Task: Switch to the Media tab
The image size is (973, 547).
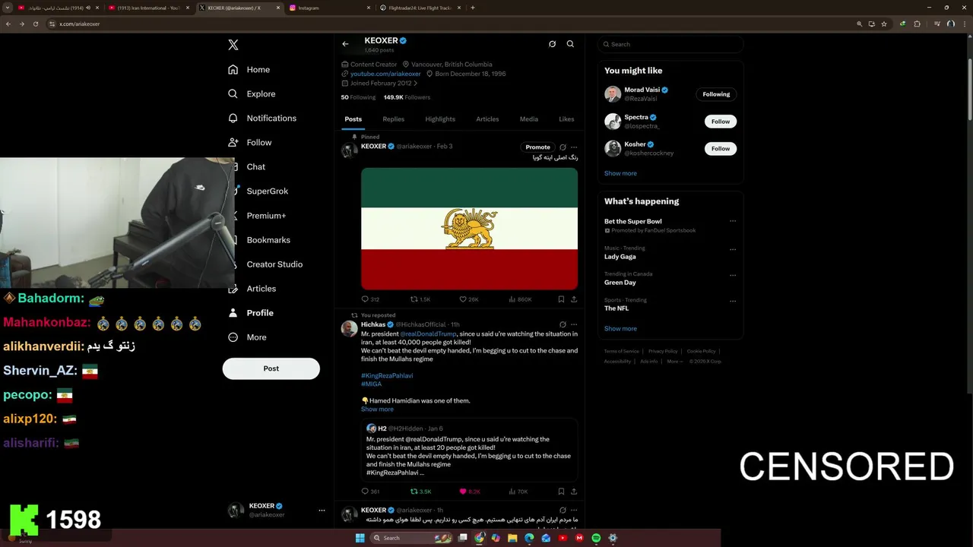Action: click(529, 119)
